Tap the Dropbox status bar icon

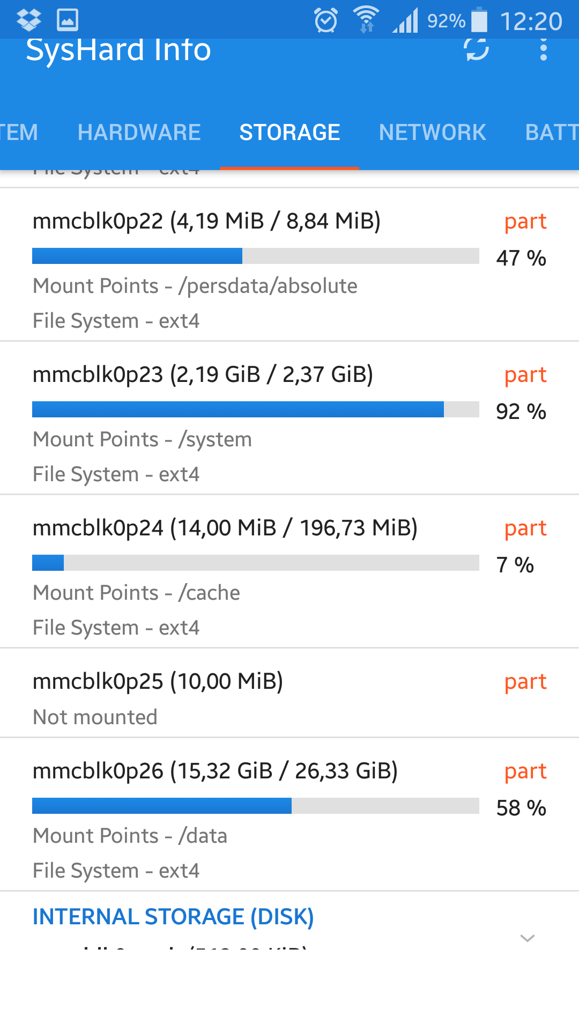(x=29, y=20)
